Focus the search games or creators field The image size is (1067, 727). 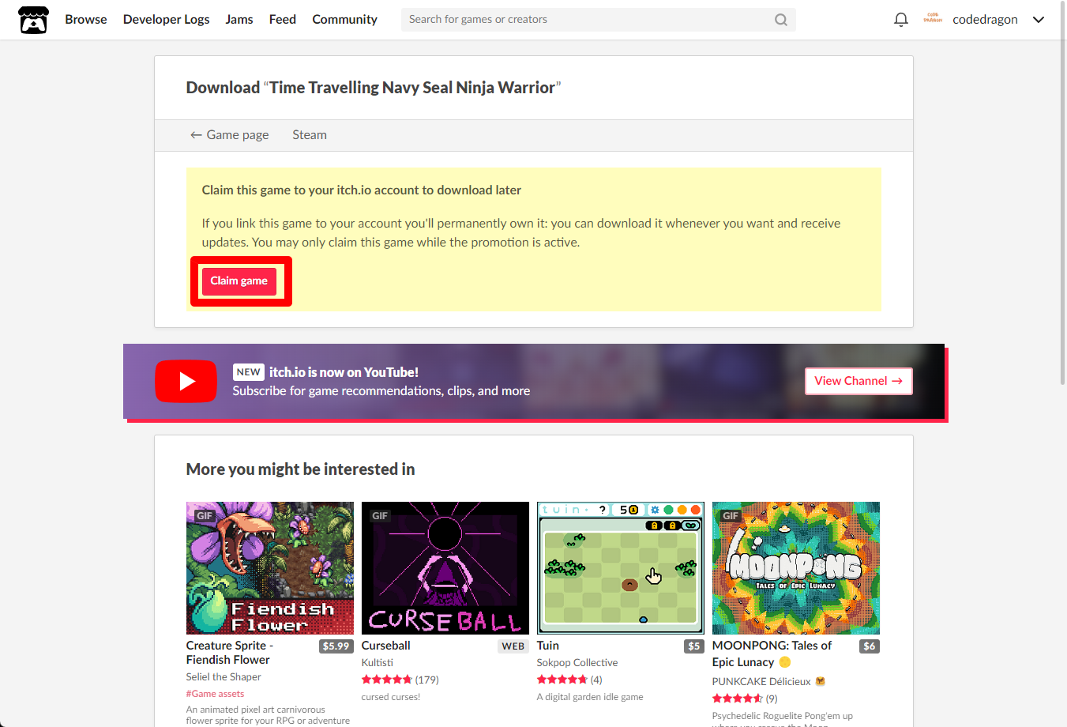pyautogui.click(x=598, y=20)
